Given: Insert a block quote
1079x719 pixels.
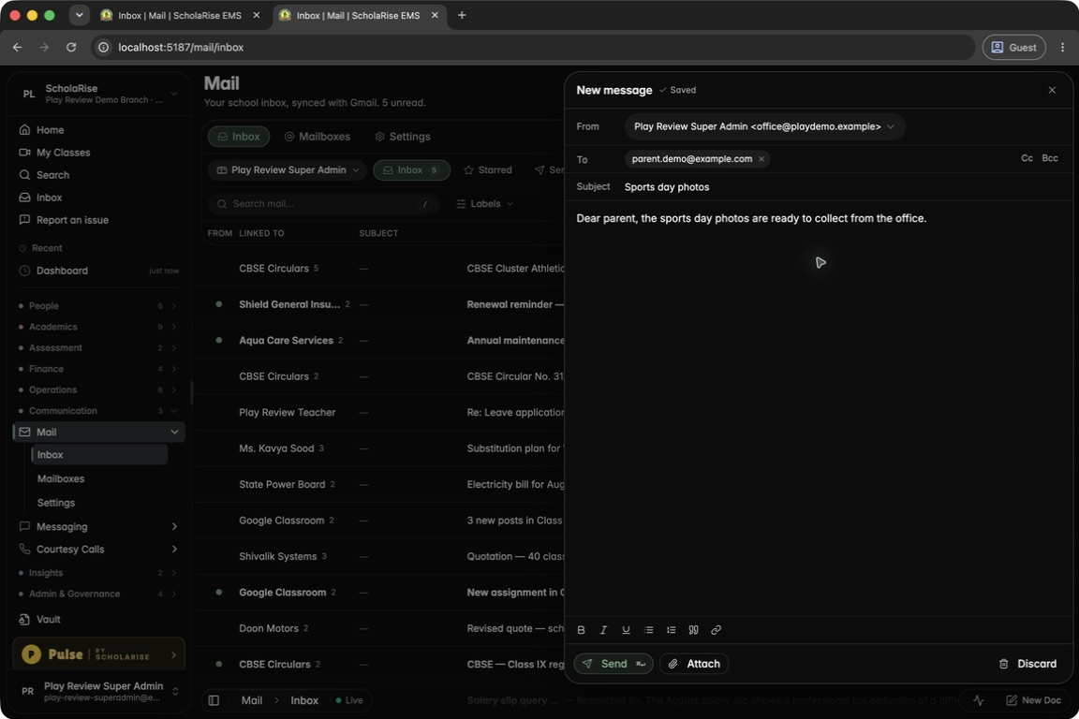Looking at the screenshot, I should pos(694,629).
